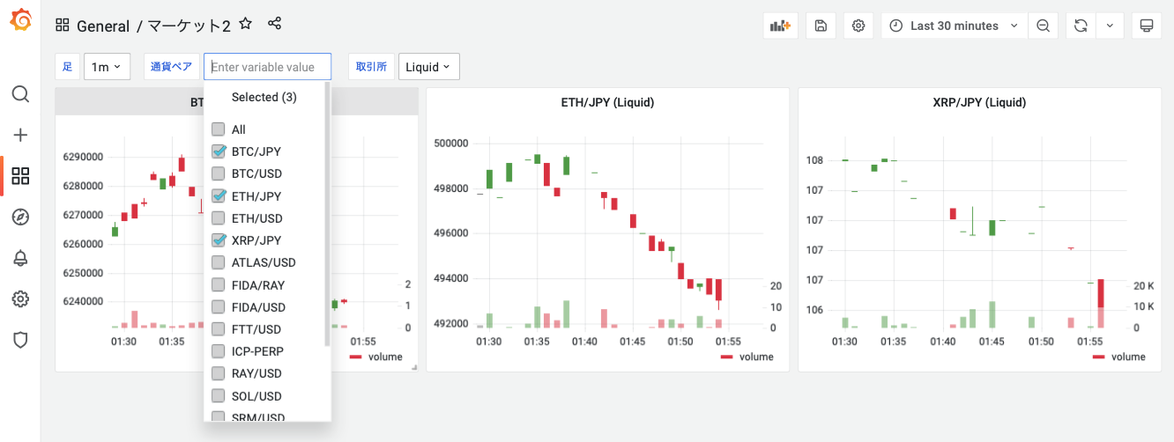This screenshot has height=442, width=1174.
Task: Open the Server Admin shield icon
Action: click(20, 340)
